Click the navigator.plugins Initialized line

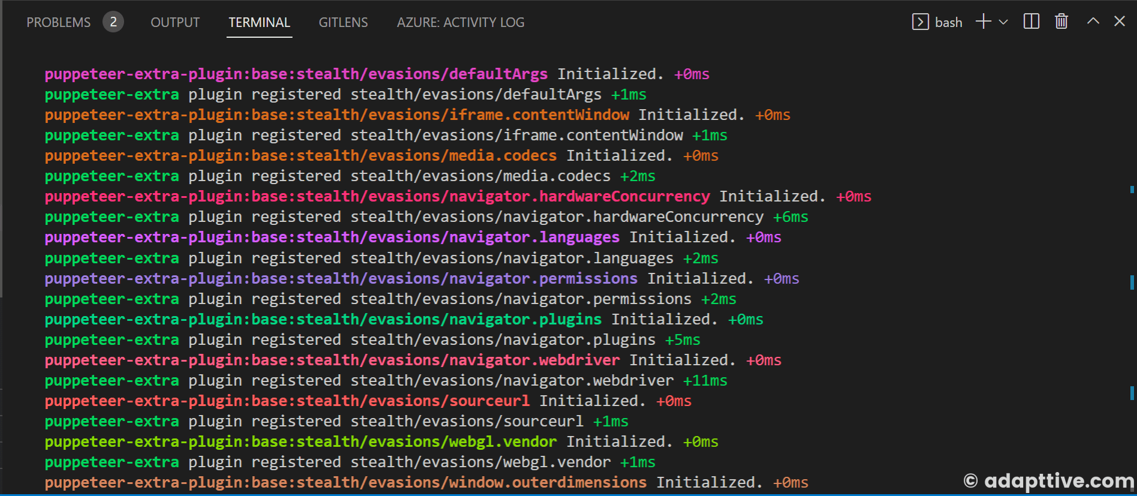pos(404,320)
